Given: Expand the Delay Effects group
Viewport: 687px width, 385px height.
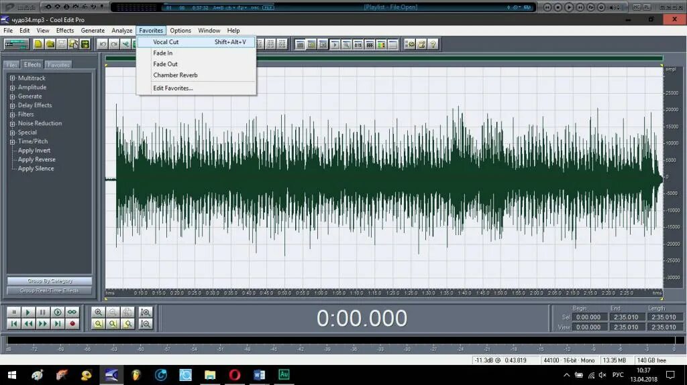Looking at the screenshot, I should (x=12, y=105).
